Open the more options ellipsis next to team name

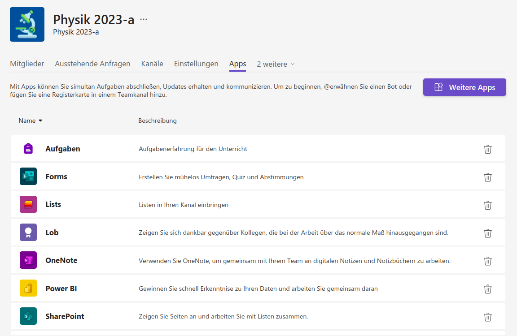pyautogui.click(x=144, y=19)
